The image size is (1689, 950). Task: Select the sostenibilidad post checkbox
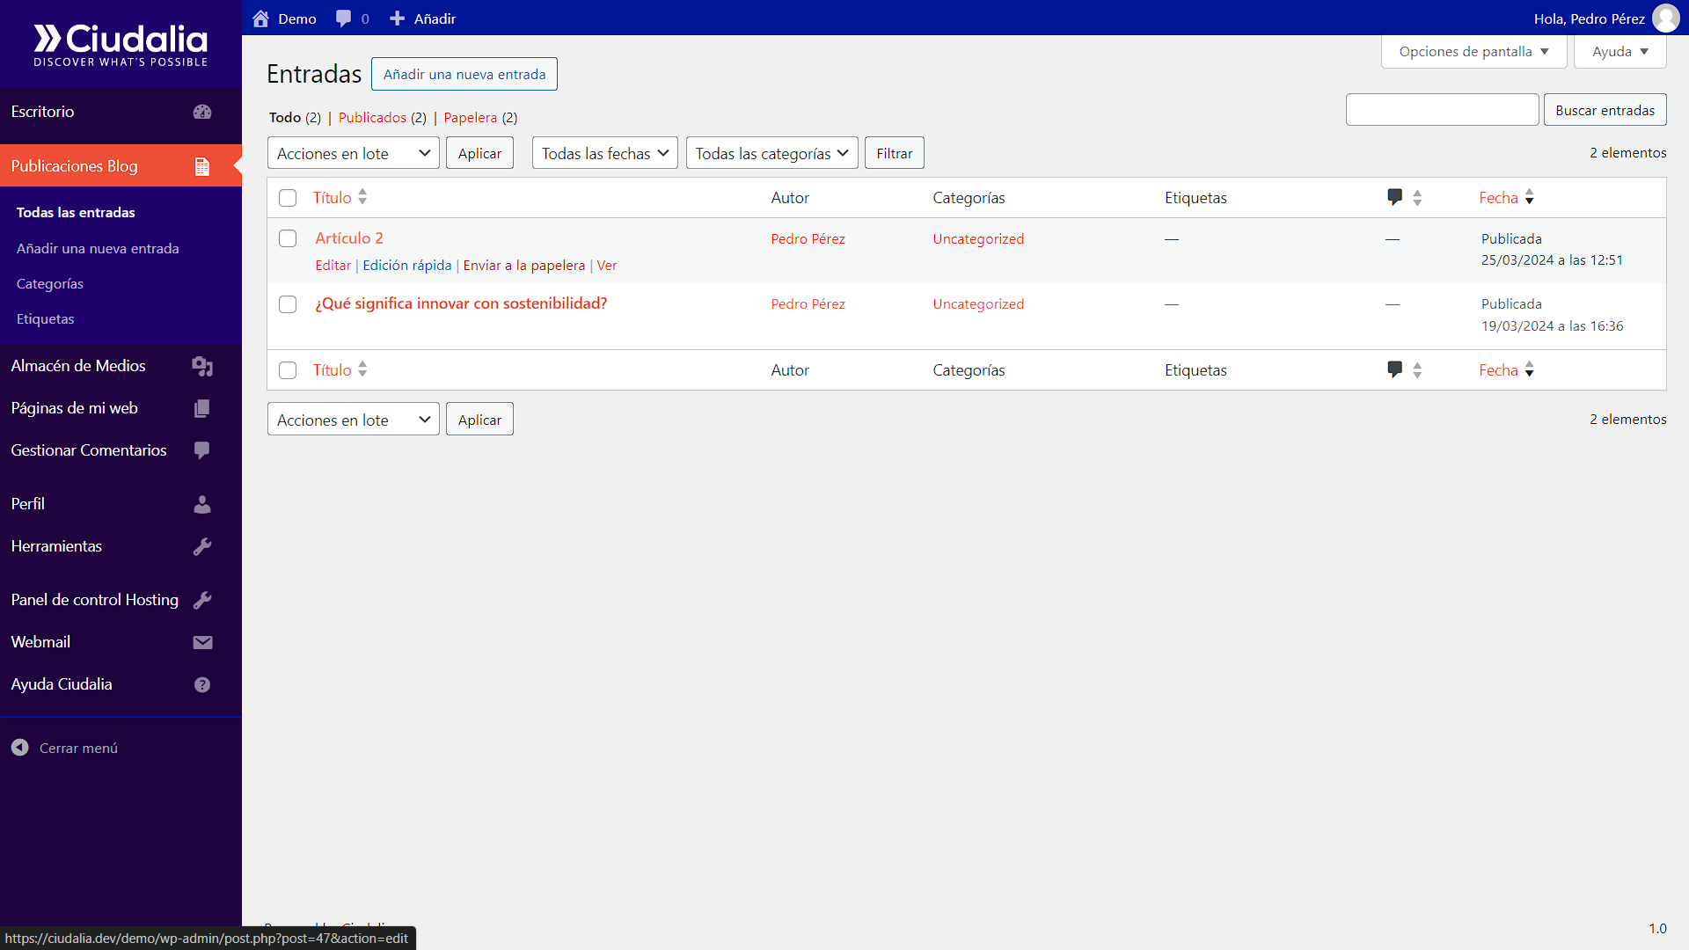tap(288, 304)
